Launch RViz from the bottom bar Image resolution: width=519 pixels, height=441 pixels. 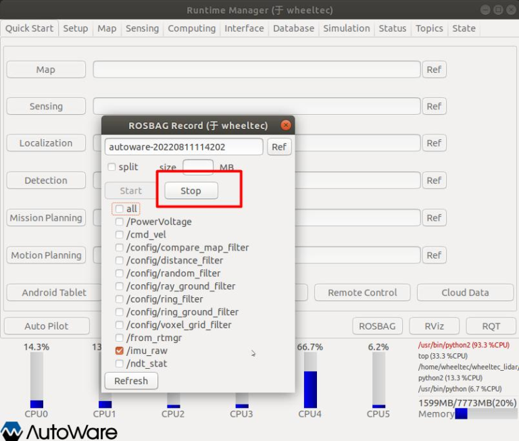click(434, 326)
